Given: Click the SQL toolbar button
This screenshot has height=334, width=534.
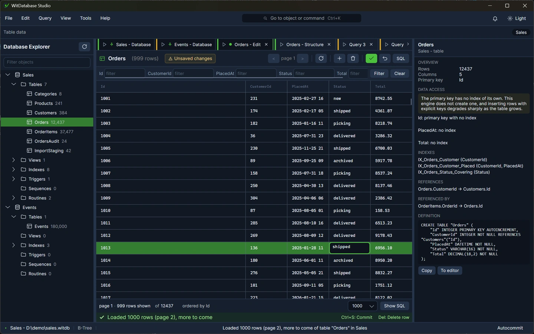Looking at the screenshot, I should 400,59.
